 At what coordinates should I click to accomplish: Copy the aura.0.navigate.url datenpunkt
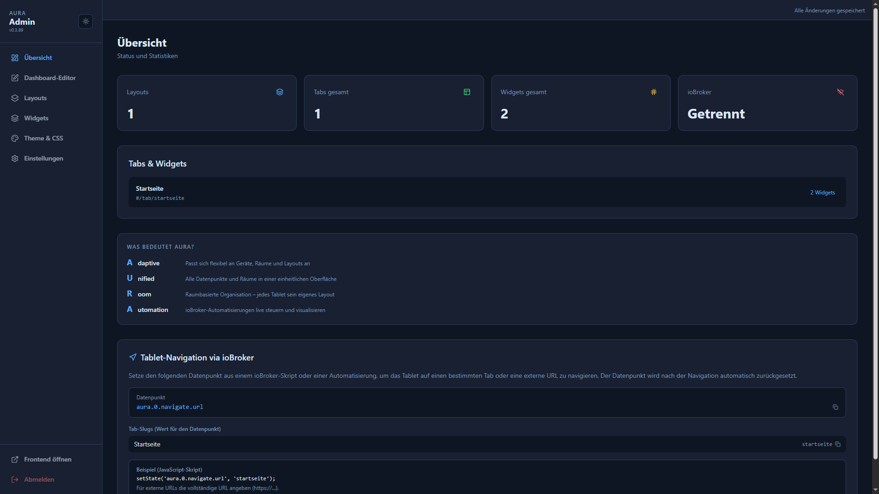pos(836,407)
